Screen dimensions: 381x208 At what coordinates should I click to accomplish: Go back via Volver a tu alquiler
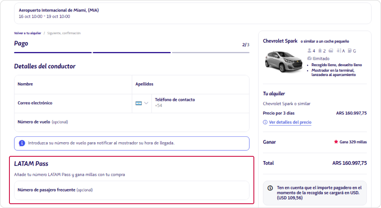[x=27, y=33]
